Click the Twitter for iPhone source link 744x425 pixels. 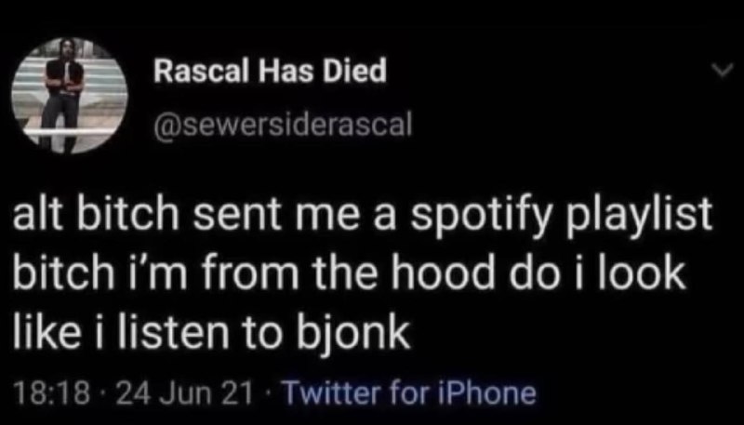[x=409, y=393]
